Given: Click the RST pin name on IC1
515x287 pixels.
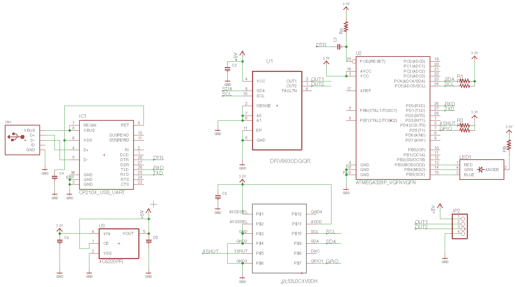Looking at the screenshot, I should (x=125, y=125).
